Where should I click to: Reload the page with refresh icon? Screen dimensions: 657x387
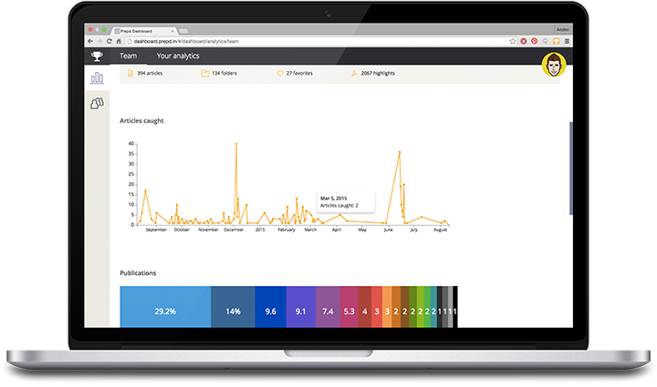[109, 41]
